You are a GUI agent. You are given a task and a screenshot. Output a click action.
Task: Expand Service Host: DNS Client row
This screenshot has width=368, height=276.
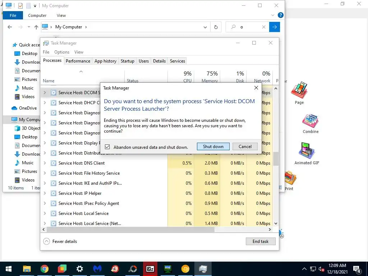click(x=45, y=163)
